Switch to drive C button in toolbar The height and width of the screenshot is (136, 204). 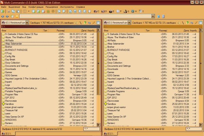pyautogui.click(x=97, y=12)
